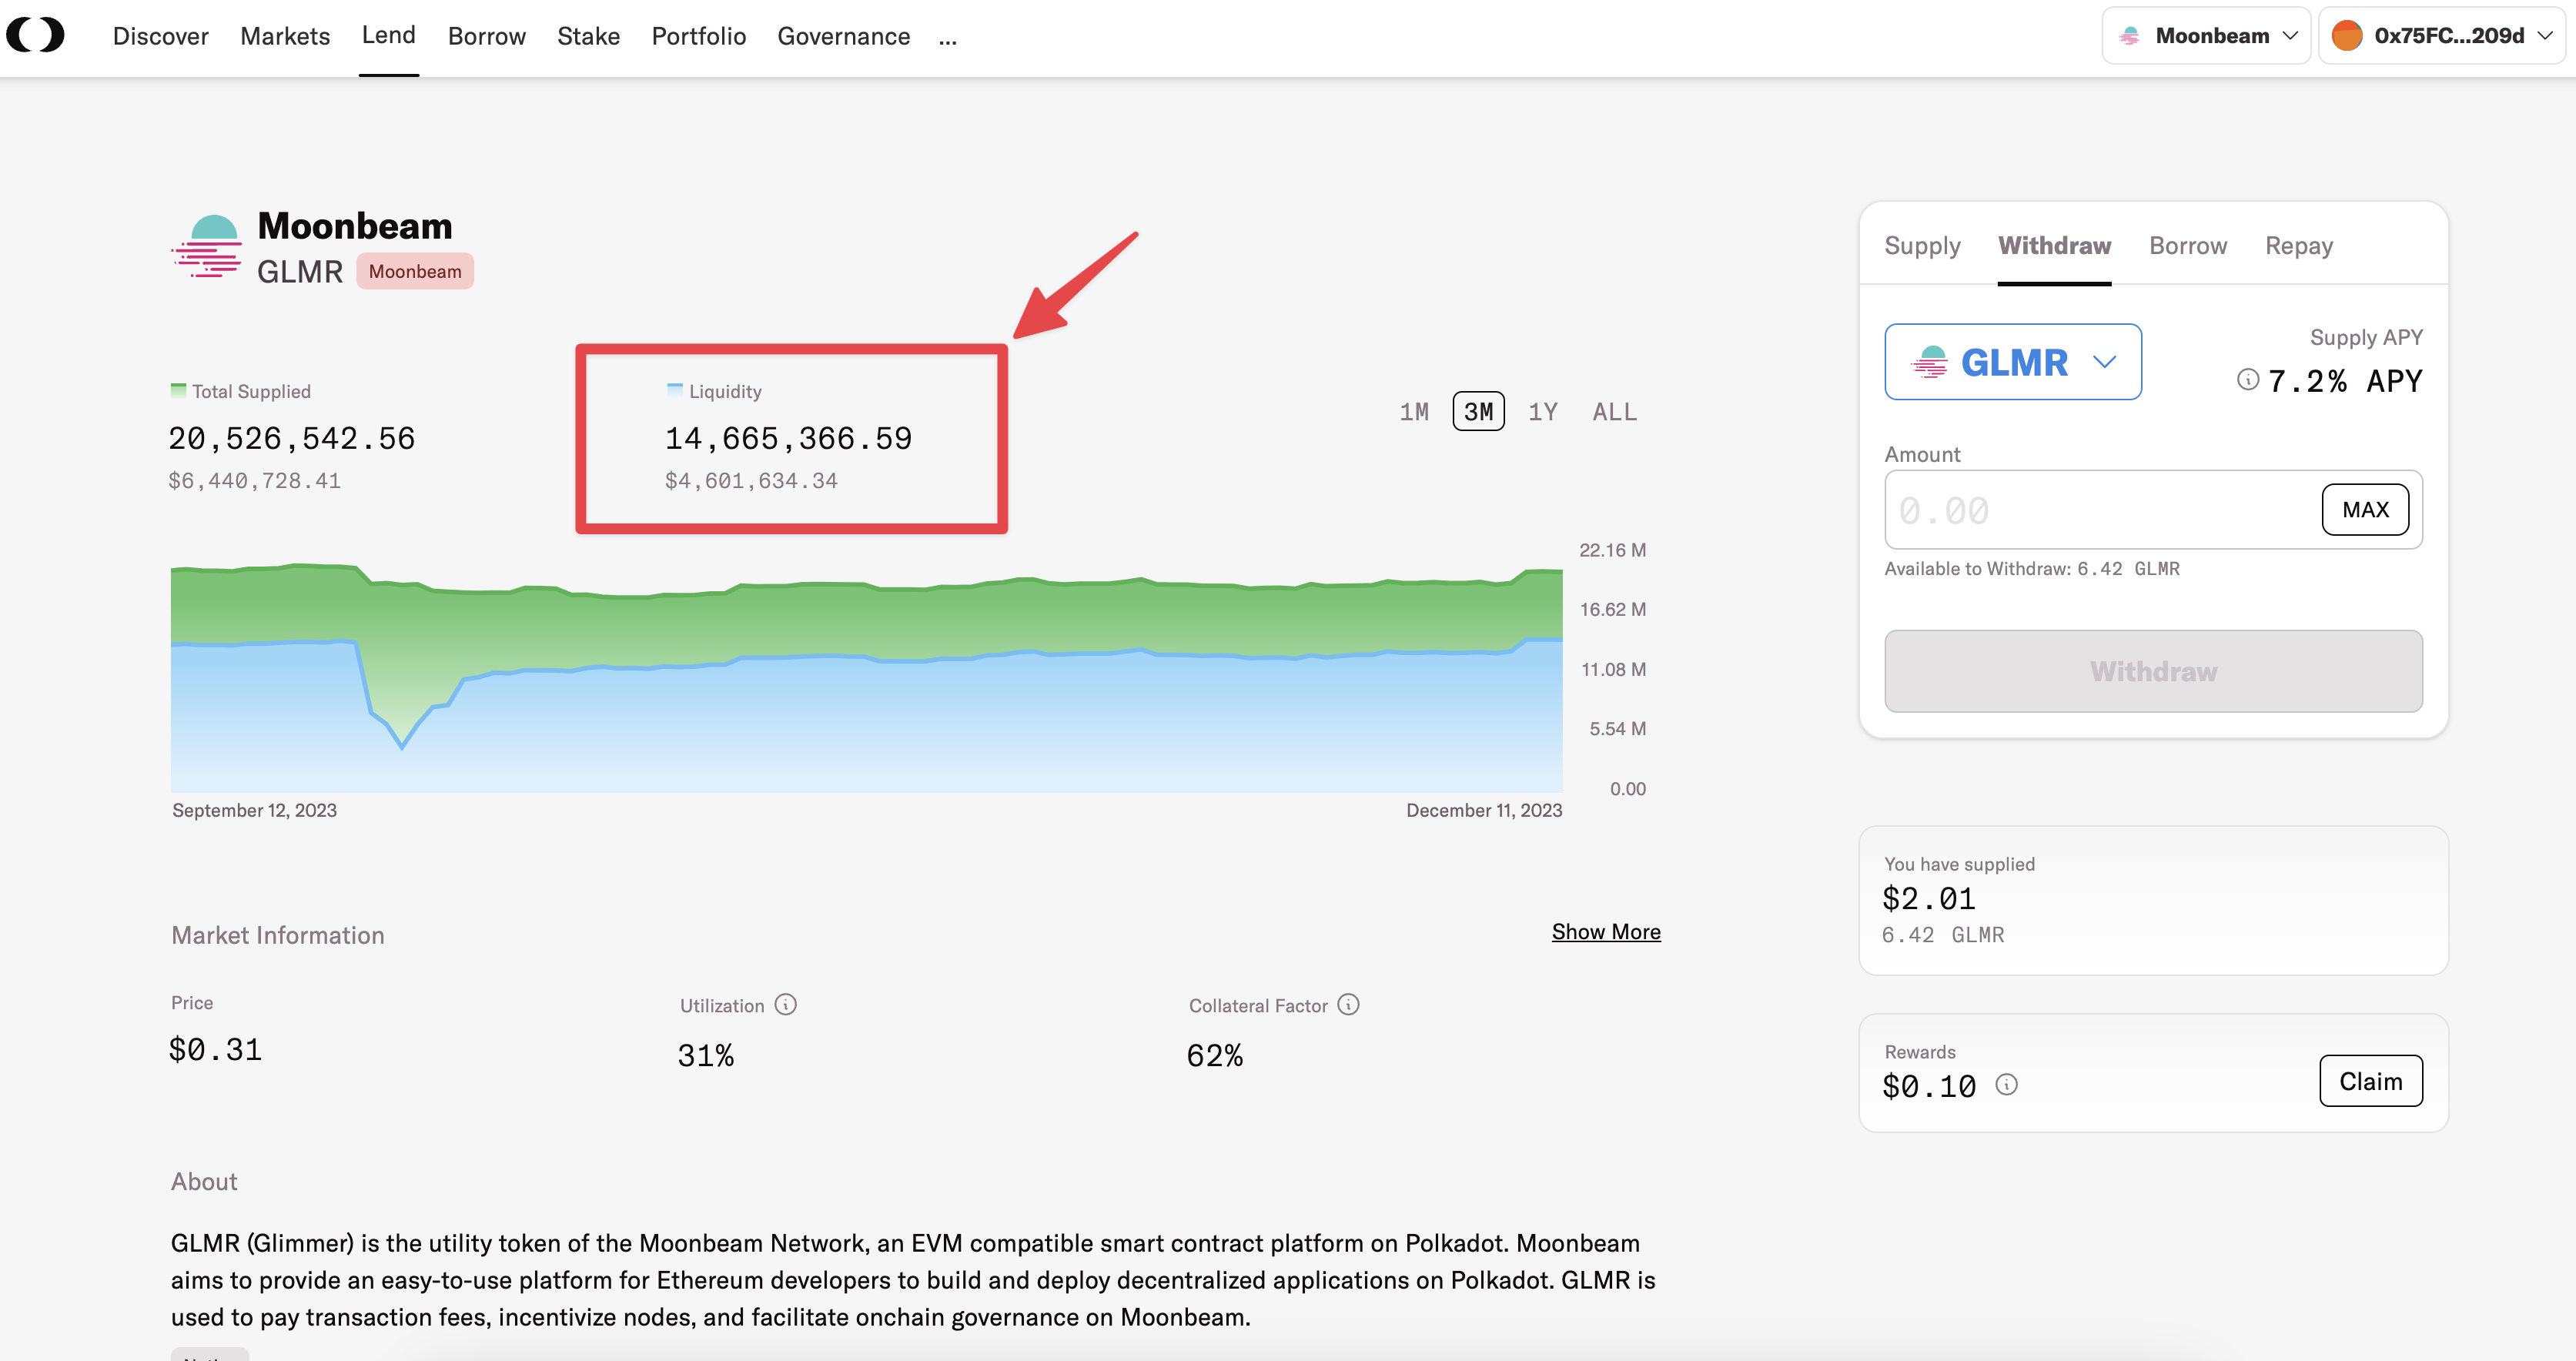Click the Rewards info icon
The height and width of the screenshot is (1361, 2576).
point(2006,1084)
